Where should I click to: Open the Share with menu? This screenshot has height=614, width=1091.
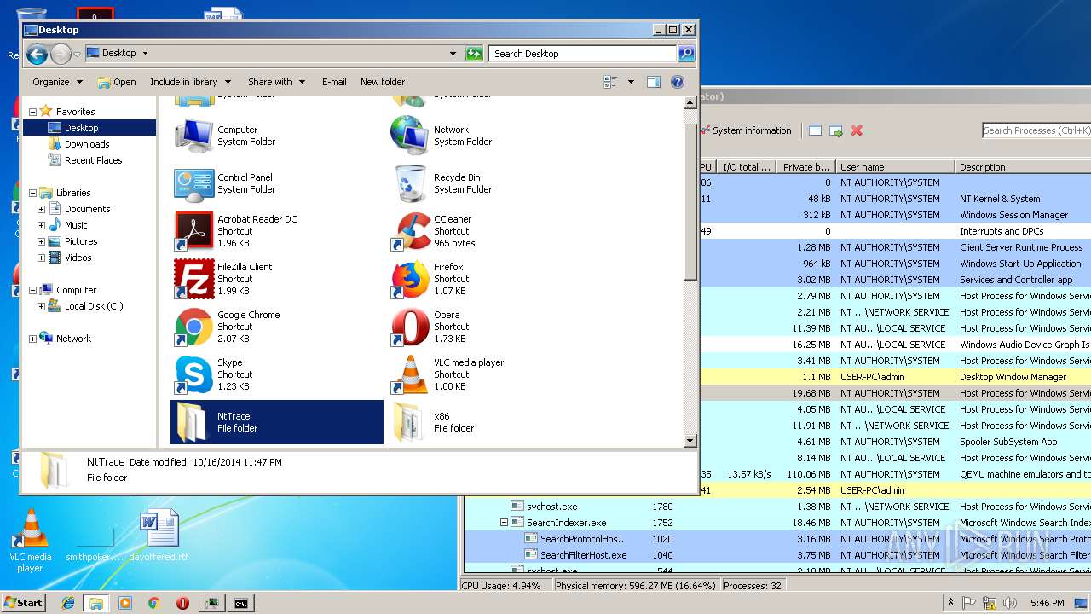pos(277,82)
